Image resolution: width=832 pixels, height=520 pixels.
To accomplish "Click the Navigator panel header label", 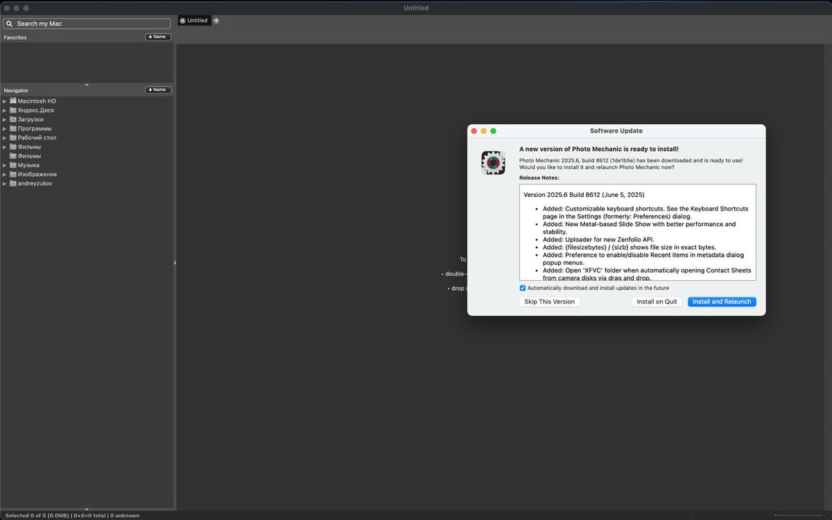I will [x=16, y=90].
